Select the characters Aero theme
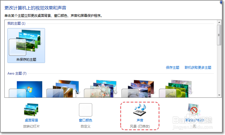225x135 pixels. (x=100, y=89)
